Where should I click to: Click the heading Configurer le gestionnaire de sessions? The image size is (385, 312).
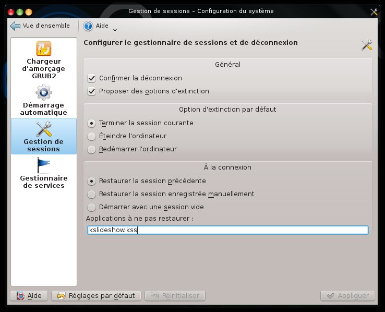coord(190,42)
